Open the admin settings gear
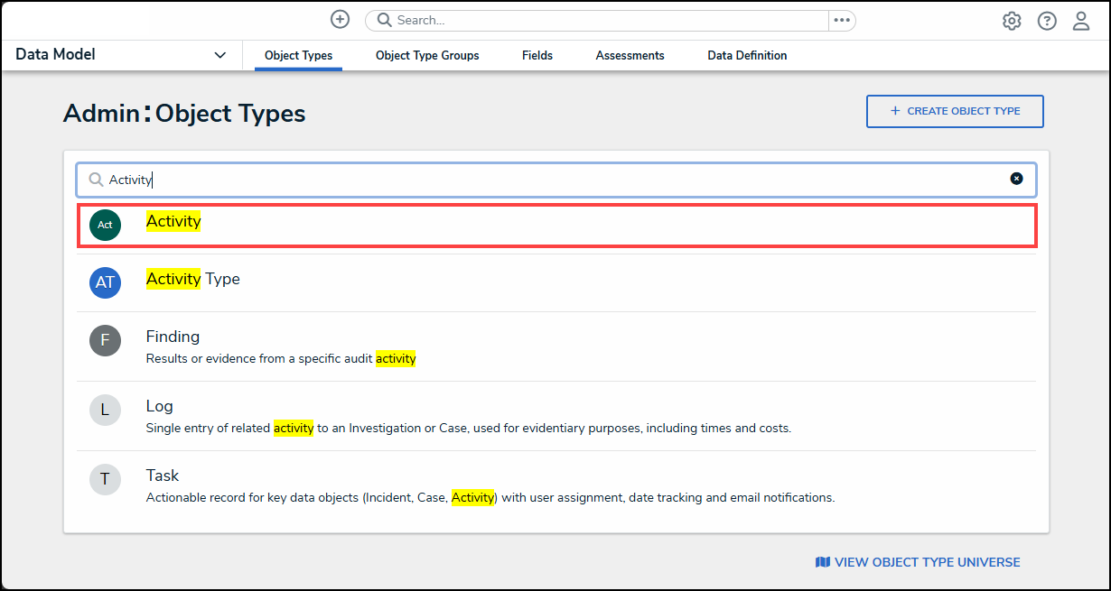This screenshot has height=591, width=1111. (1012, 21)
